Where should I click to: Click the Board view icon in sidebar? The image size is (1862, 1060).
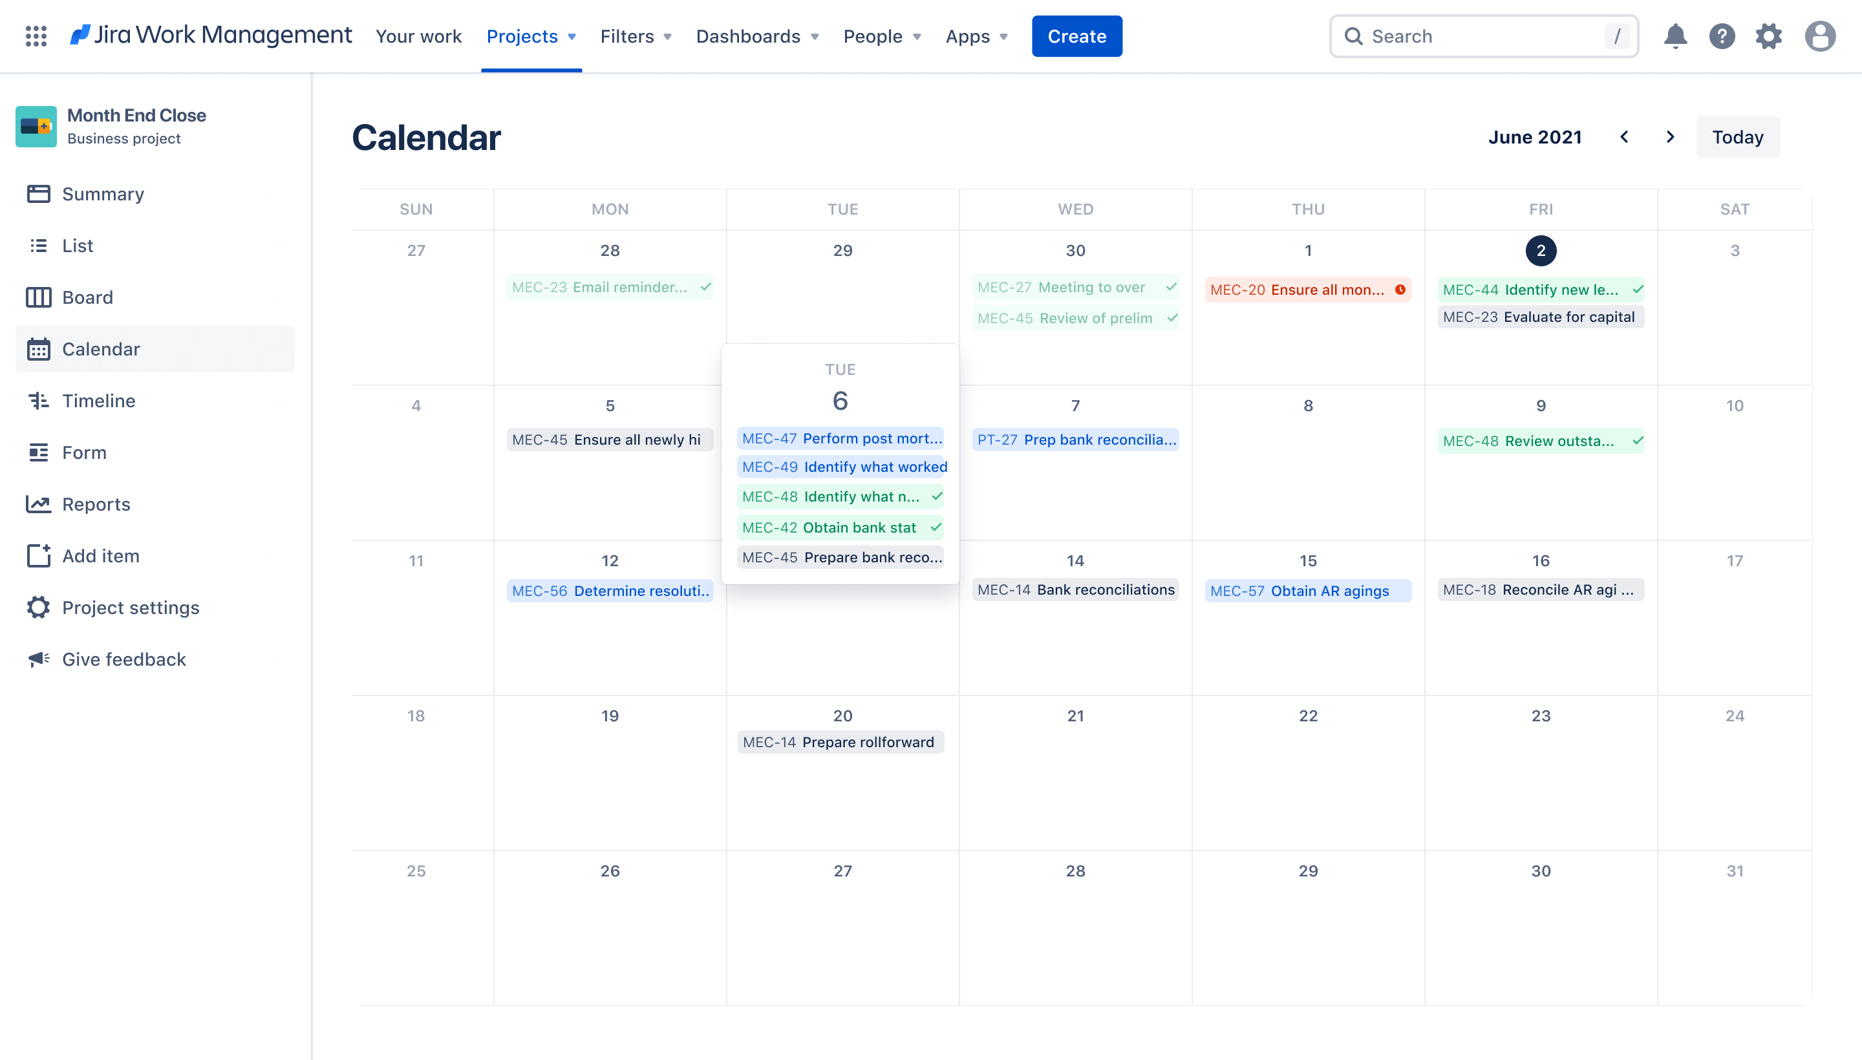coord(38,297)
